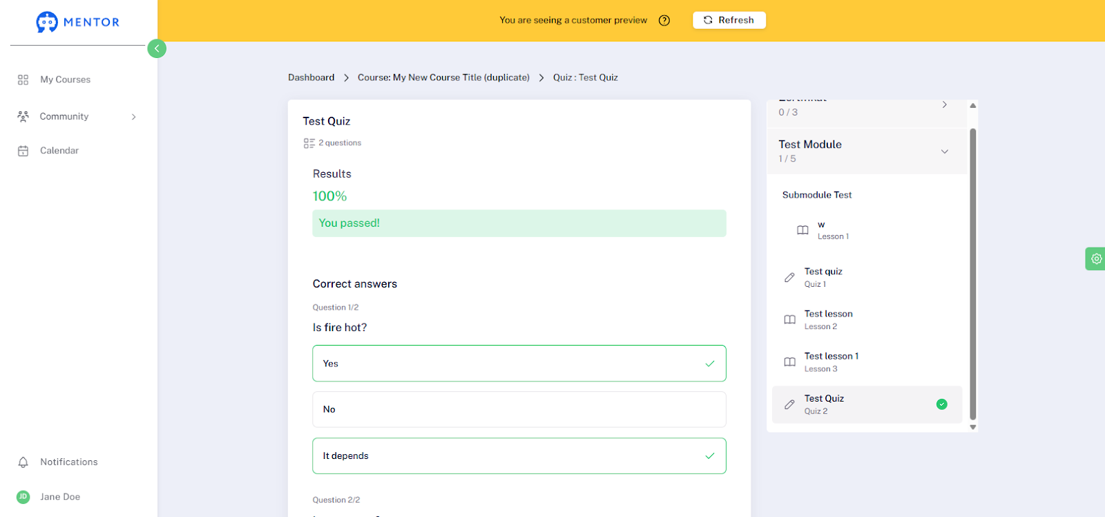Image resolution: width=1105 pixels, height=517 pixels.
Task: Expand the Community submenu arrow
Action: pyautogui.click(x=133, y=117)
